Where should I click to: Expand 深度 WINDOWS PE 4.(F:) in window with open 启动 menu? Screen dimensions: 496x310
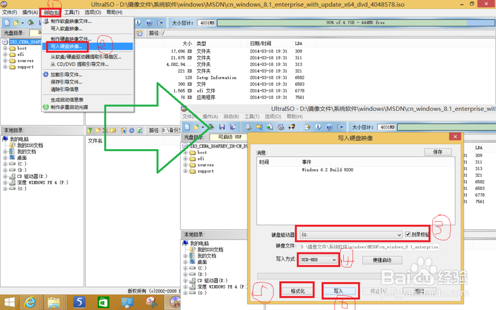(x=5, y=183)
